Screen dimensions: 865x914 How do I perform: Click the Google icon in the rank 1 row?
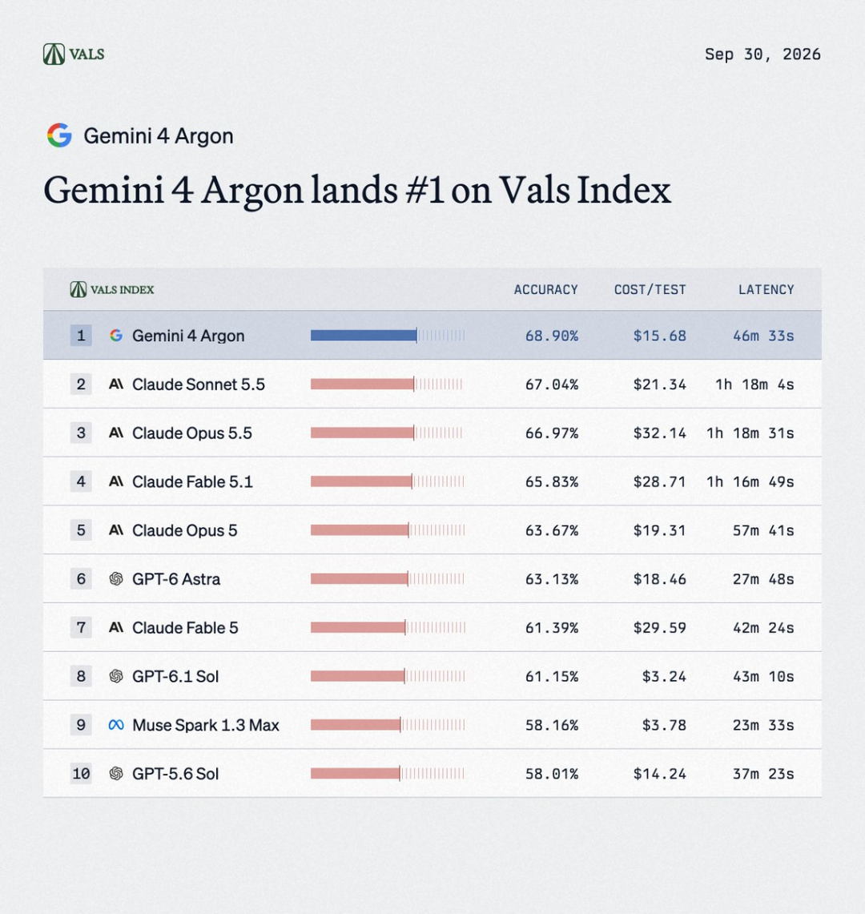116,335
